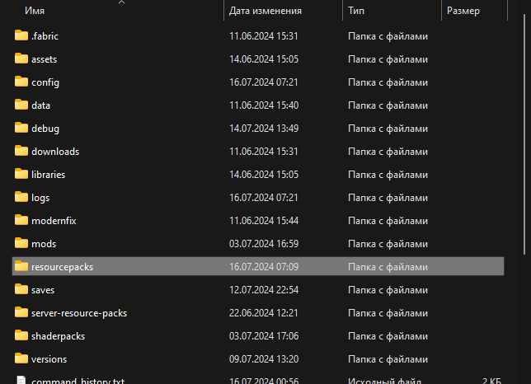Click the logs folder date 16.07.2024 07:21
The height and width of the screenshot is (384, 531).
(x=263, y=198)
